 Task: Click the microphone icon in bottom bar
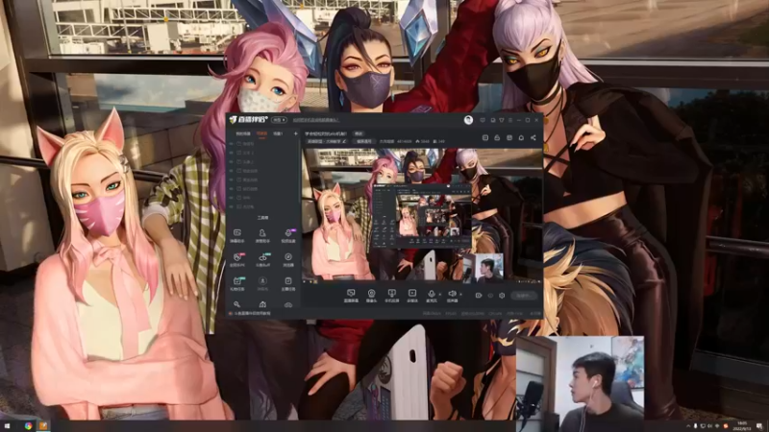click(x=431, y=296)
